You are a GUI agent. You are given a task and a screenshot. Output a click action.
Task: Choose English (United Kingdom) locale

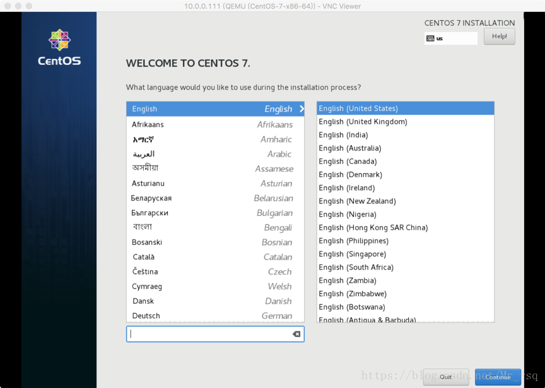[405, 122]
